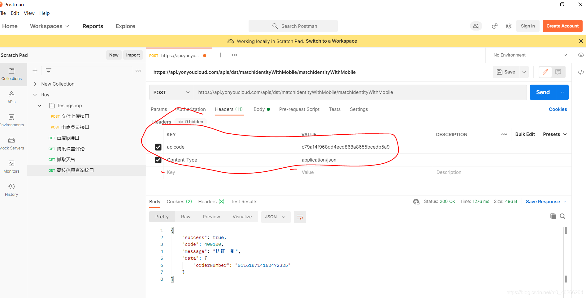The image size is (586, 298).
Task: Click the request URL input field
Action: (360, 92)
